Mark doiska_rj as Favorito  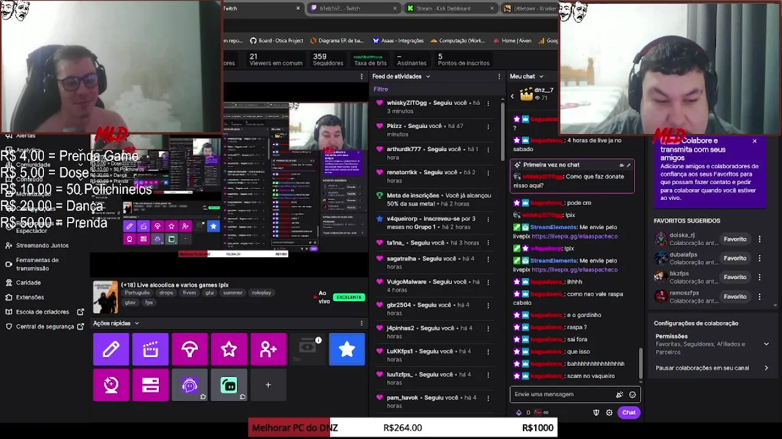[735, 239]
